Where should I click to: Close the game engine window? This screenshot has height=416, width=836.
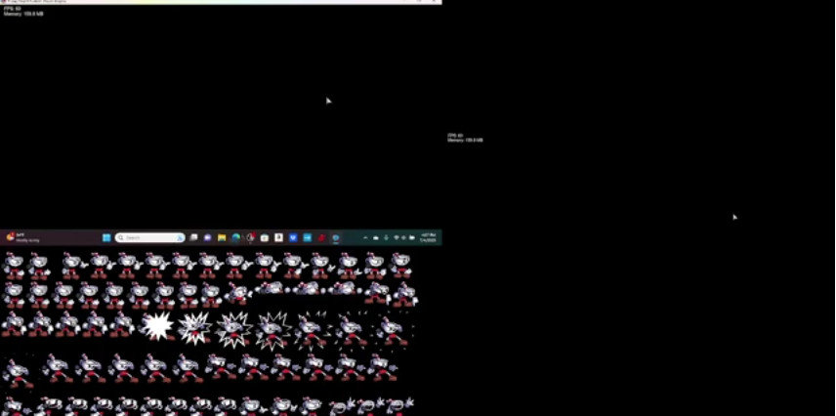(x=434, y=2)
